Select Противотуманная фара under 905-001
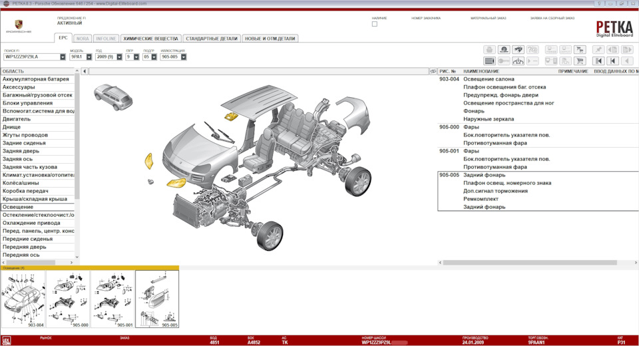The width and height of the screenshot is (639, 346). 495,167
